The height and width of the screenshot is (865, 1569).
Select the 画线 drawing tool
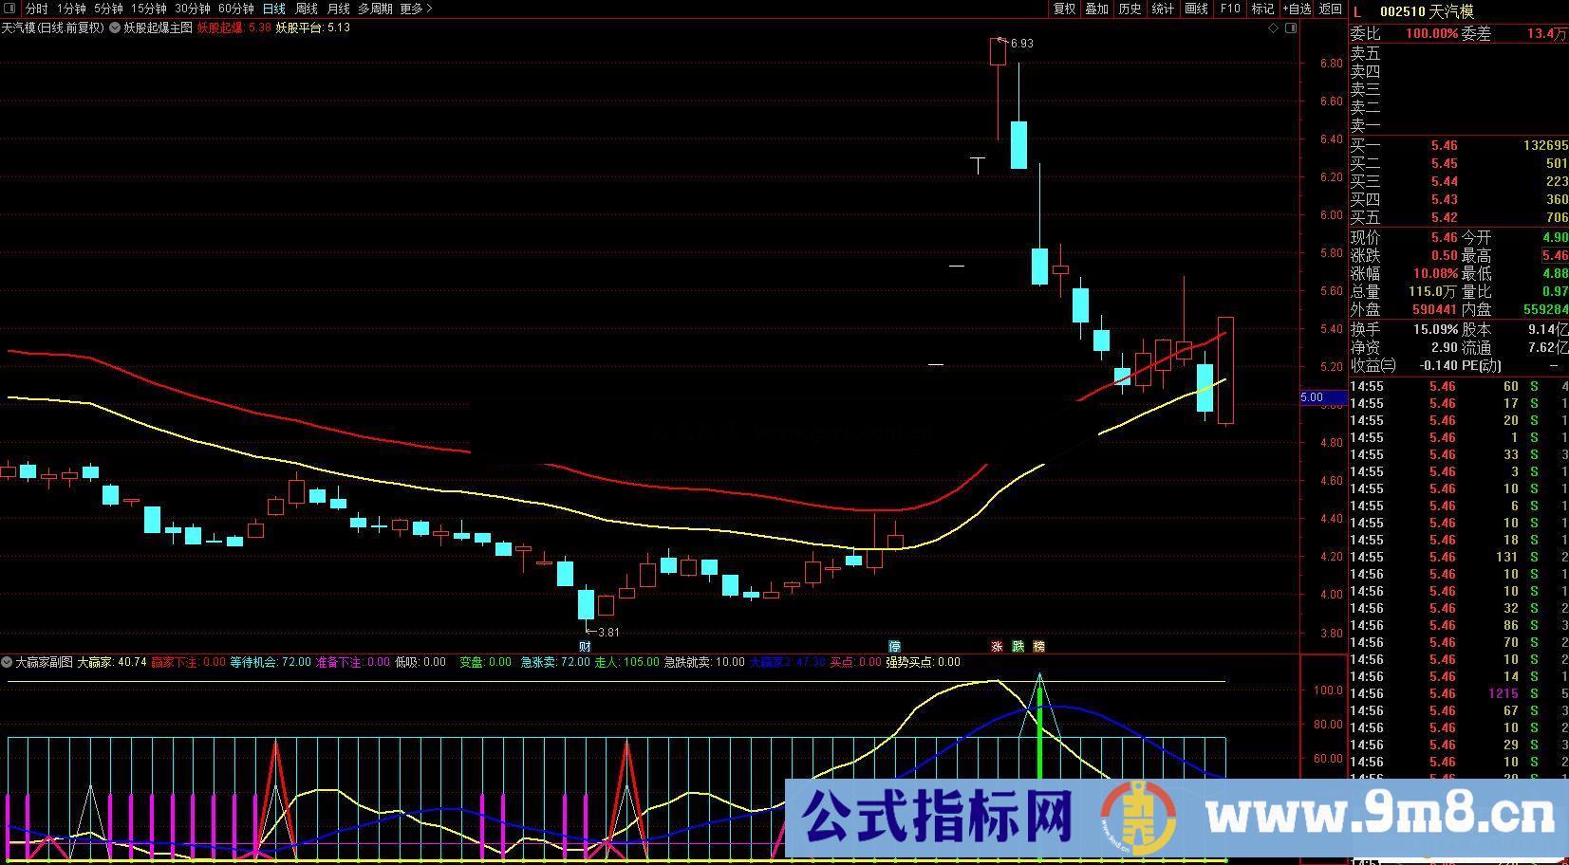coord(1195,9)
